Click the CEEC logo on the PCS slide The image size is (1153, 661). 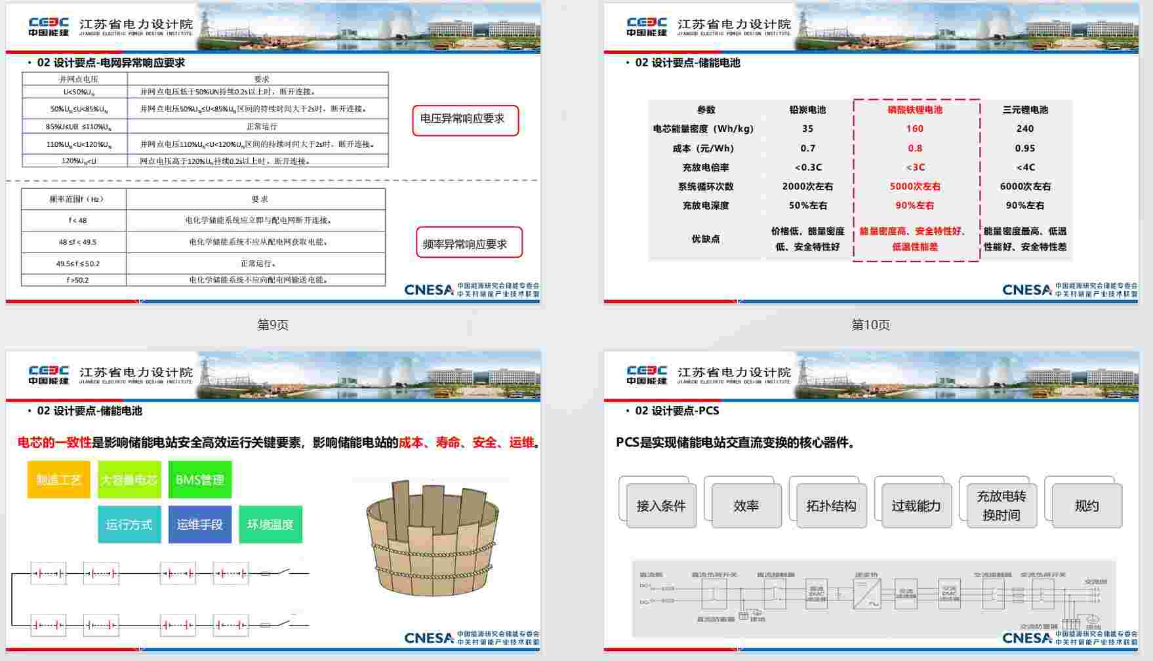(647, 375)
